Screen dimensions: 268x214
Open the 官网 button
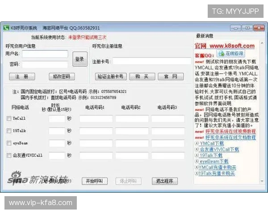click(171, 76)
